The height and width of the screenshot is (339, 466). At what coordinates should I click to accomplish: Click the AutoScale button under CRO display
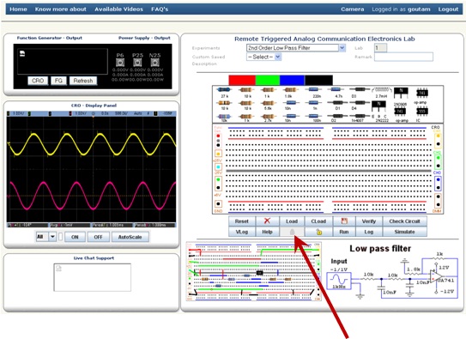pyautogui.click(x=130, y=237)
